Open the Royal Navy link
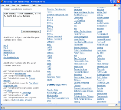The width and height of the screenshot is (121, 110). tap(78, 67)
